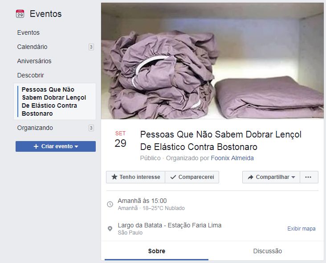Image resolution: width=326 pixels, height=263 pixels.
Task: Open the Calendário item with badge 3
Action: click(55, 47)
